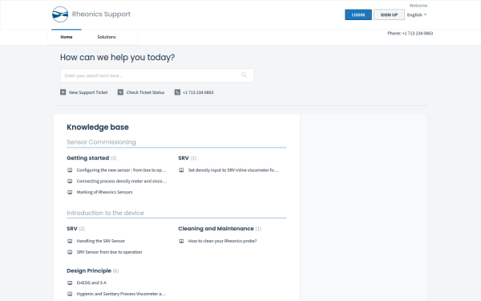The height and width of the screenshot is (301, 481).
Task: Click book icon next to EHEDG and 3-A
Action: click(70, 283)
